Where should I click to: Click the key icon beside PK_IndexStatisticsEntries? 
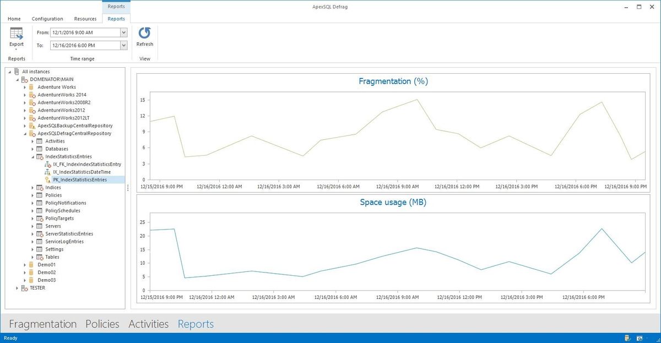(x=47, y=179)
